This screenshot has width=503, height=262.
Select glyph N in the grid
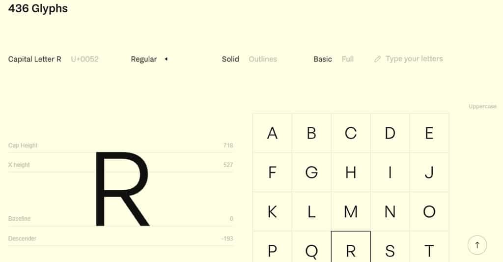(390, 211)
